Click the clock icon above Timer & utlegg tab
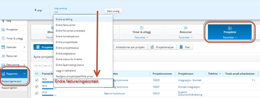 (141, 28)
